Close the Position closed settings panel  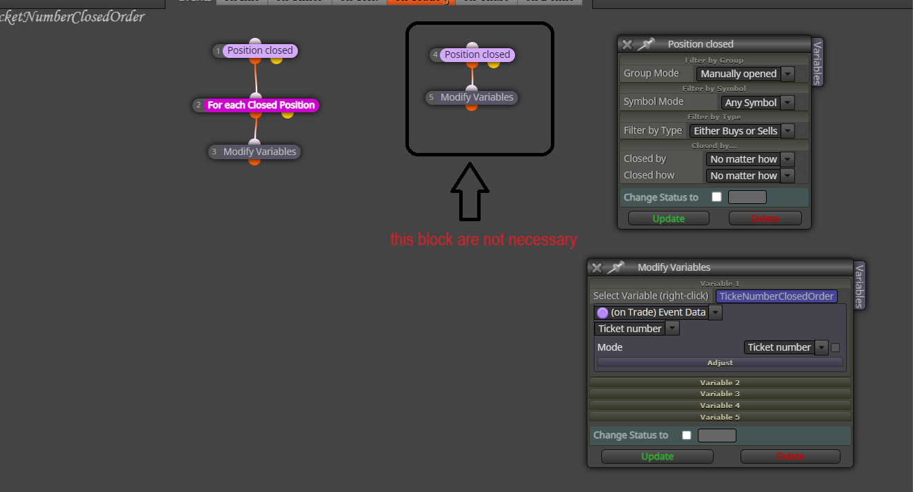[627, 44]
